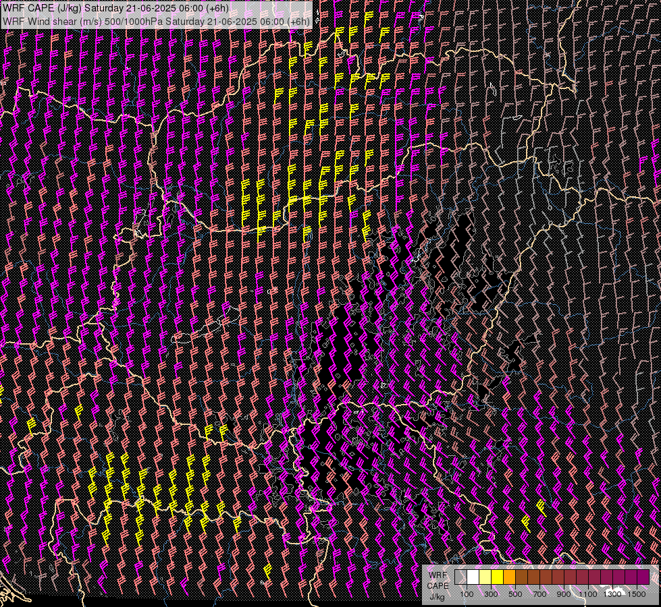Select the white CAPE legend swatch
The image size is (661, 607).
tap(473, 577)
